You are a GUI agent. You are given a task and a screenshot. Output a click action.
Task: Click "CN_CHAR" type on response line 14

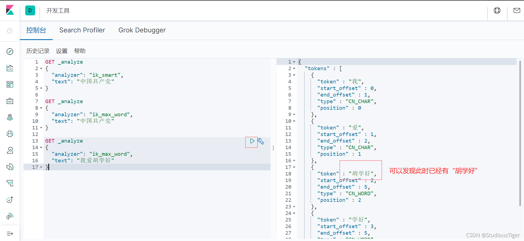(359, 148)
